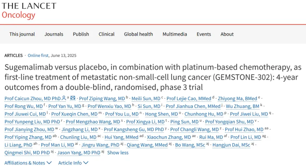Open the Multimedia menu
The image size is (306, 166).
[x=175, y=34]
